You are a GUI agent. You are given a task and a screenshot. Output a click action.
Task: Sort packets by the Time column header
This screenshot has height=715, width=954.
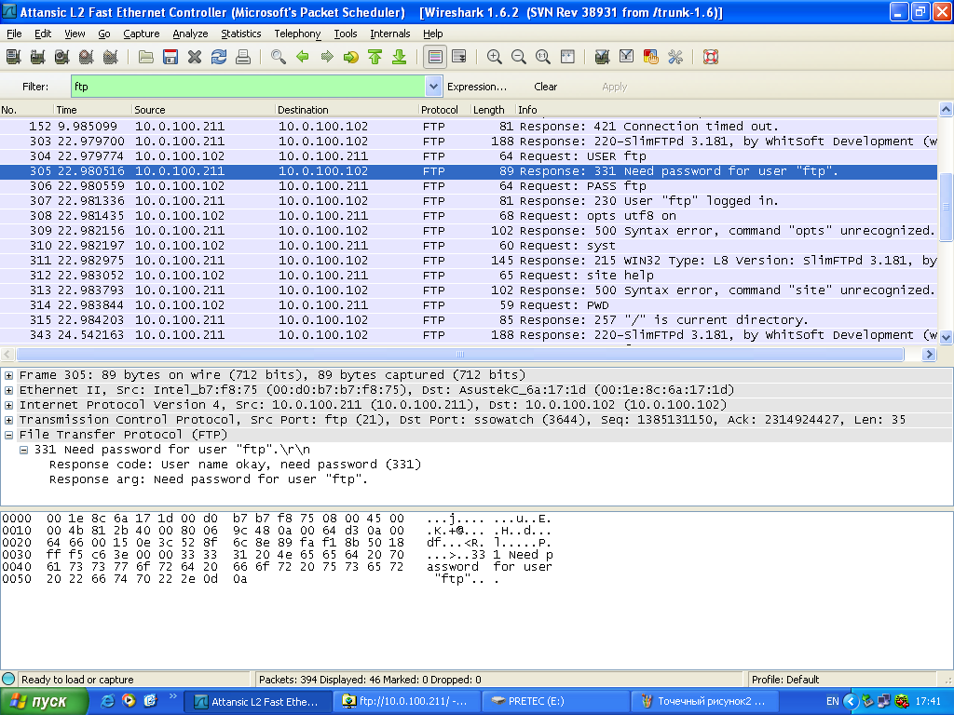click(92, 110)
